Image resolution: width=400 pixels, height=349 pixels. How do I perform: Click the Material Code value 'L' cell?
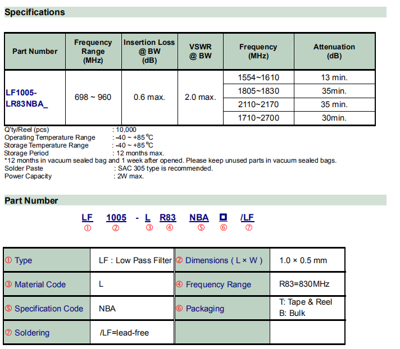click(132, 284)
